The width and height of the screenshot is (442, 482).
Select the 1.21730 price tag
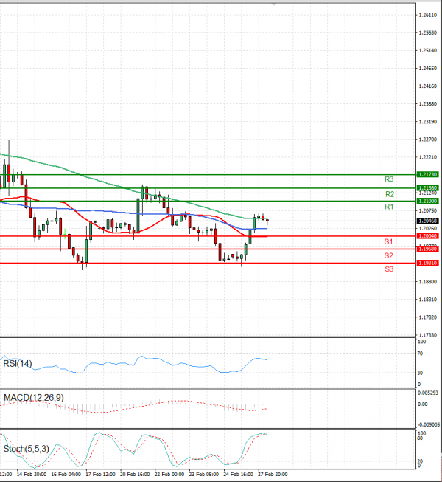tap(428, 175)
